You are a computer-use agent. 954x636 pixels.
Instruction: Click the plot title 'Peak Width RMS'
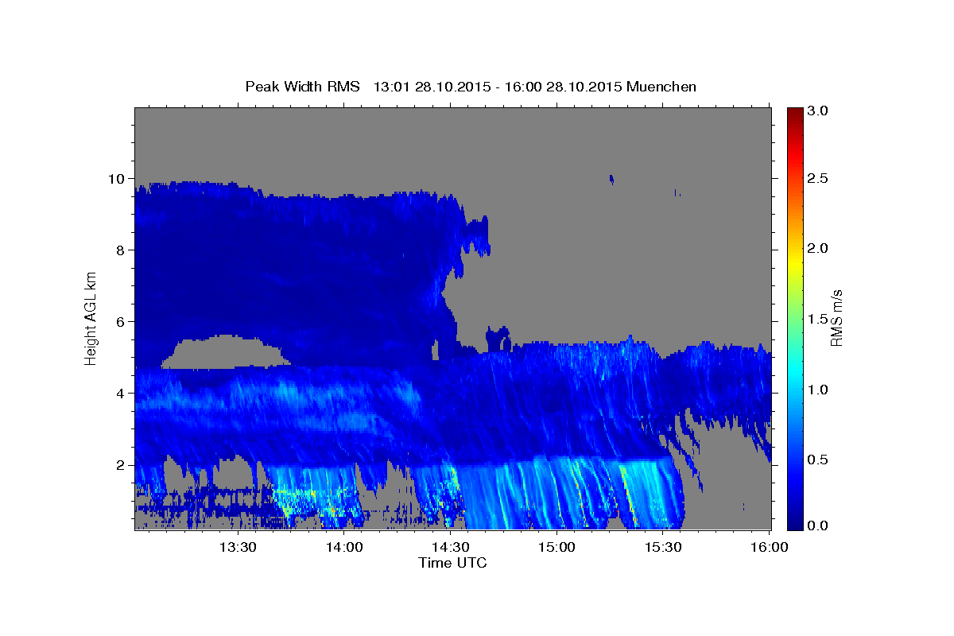click(303, 87)
